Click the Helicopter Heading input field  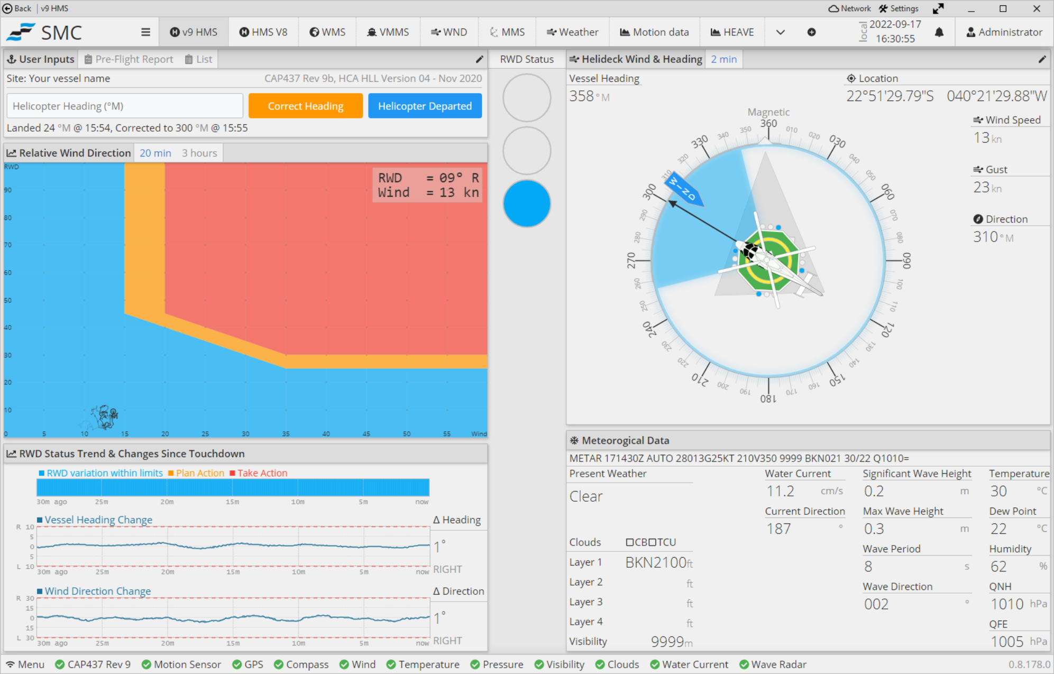click(125, 106)
